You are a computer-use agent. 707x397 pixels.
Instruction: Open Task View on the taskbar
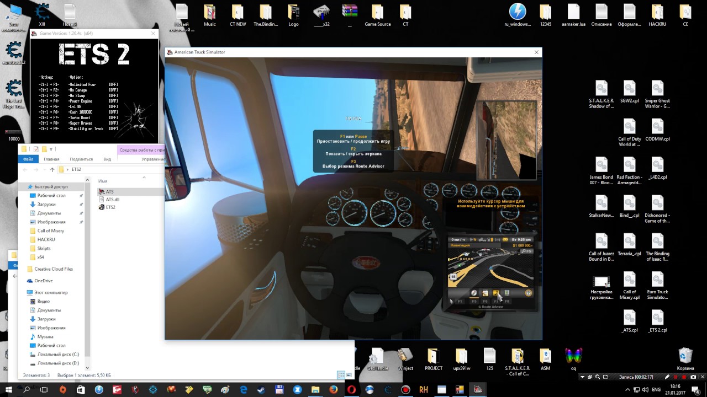44,389
